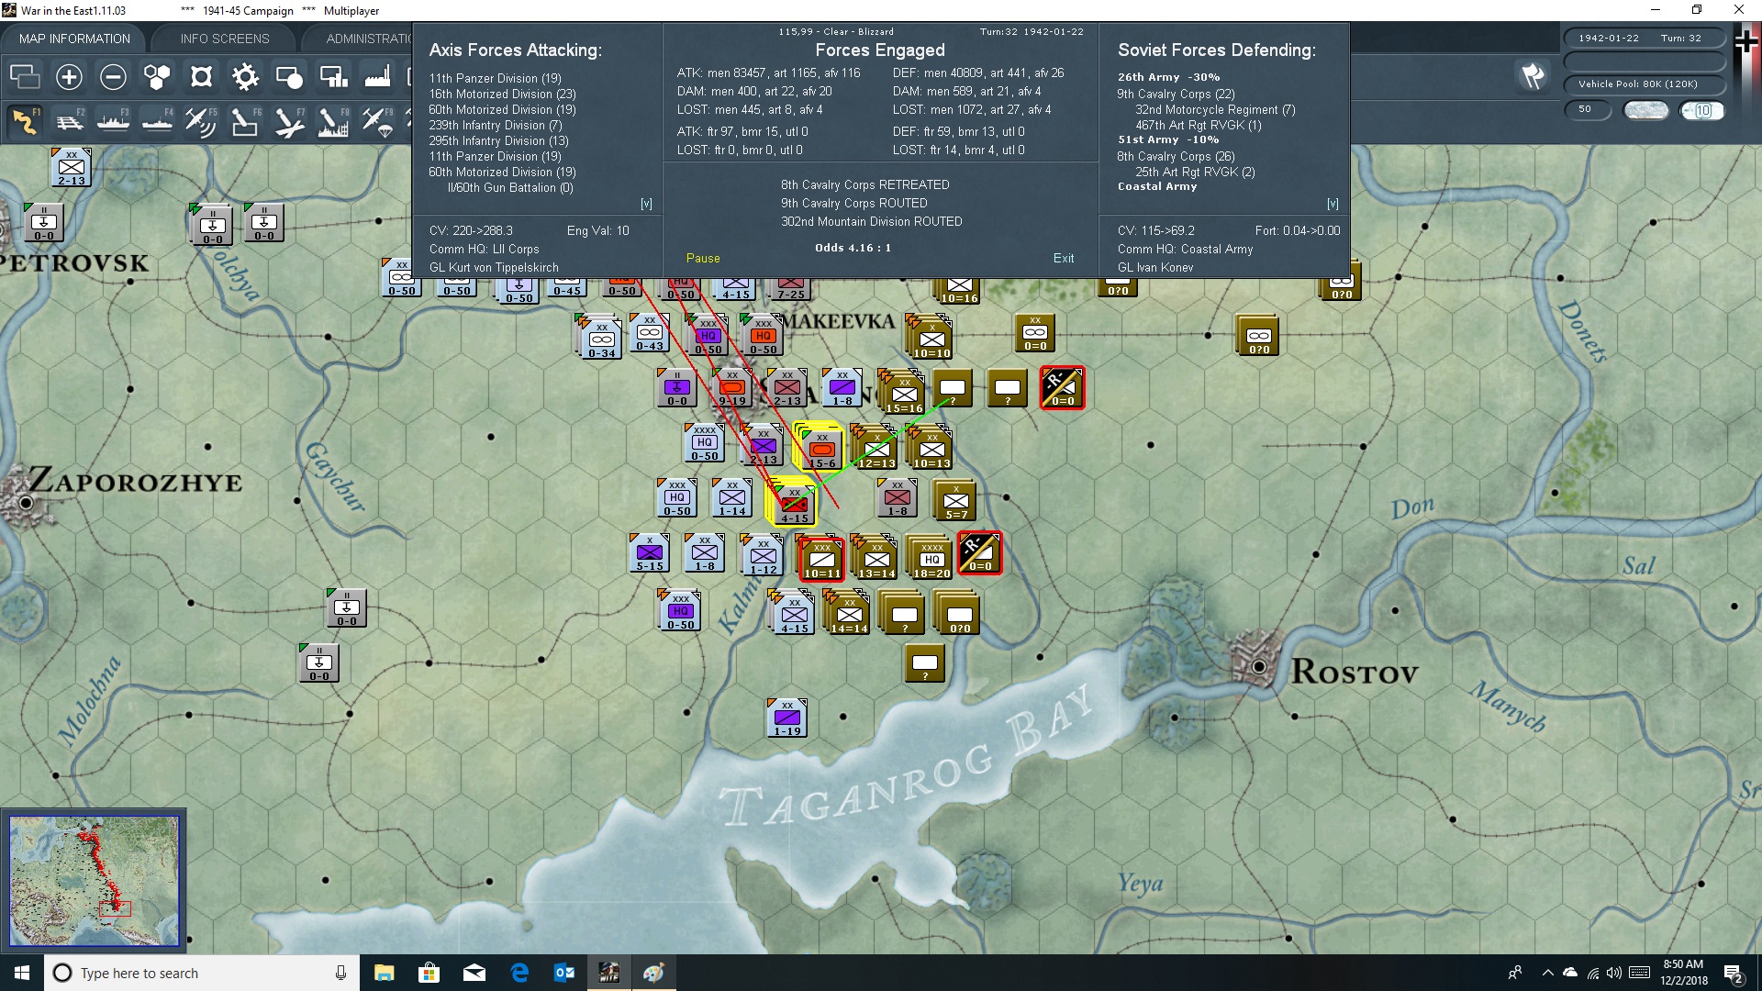Toggle rectangle-with-circle map overlay icon
Screen dimensions: 1762x991
click(289, 77)
